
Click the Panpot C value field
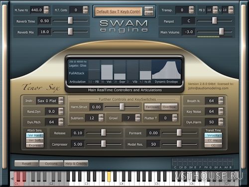coord(189,21)
